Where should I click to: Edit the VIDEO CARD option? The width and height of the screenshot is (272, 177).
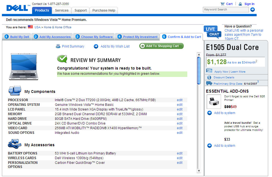tap(180, 128)
